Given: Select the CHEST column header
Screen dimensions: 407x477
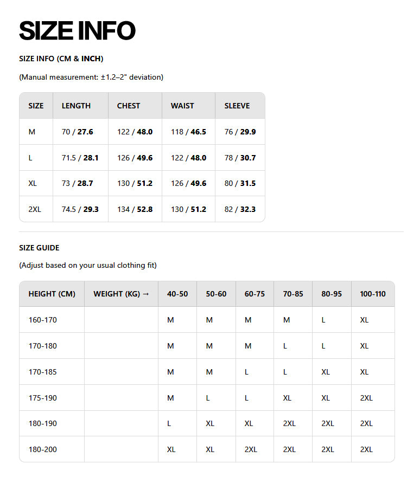Looking at the screenshot, I should (129, 106).
